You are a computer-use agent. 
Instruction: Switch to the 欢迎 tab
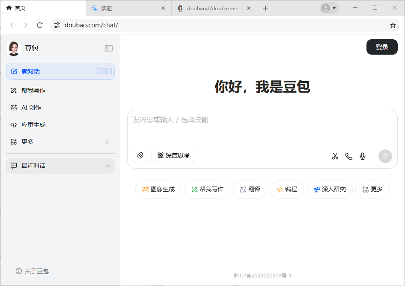[128, 8]
